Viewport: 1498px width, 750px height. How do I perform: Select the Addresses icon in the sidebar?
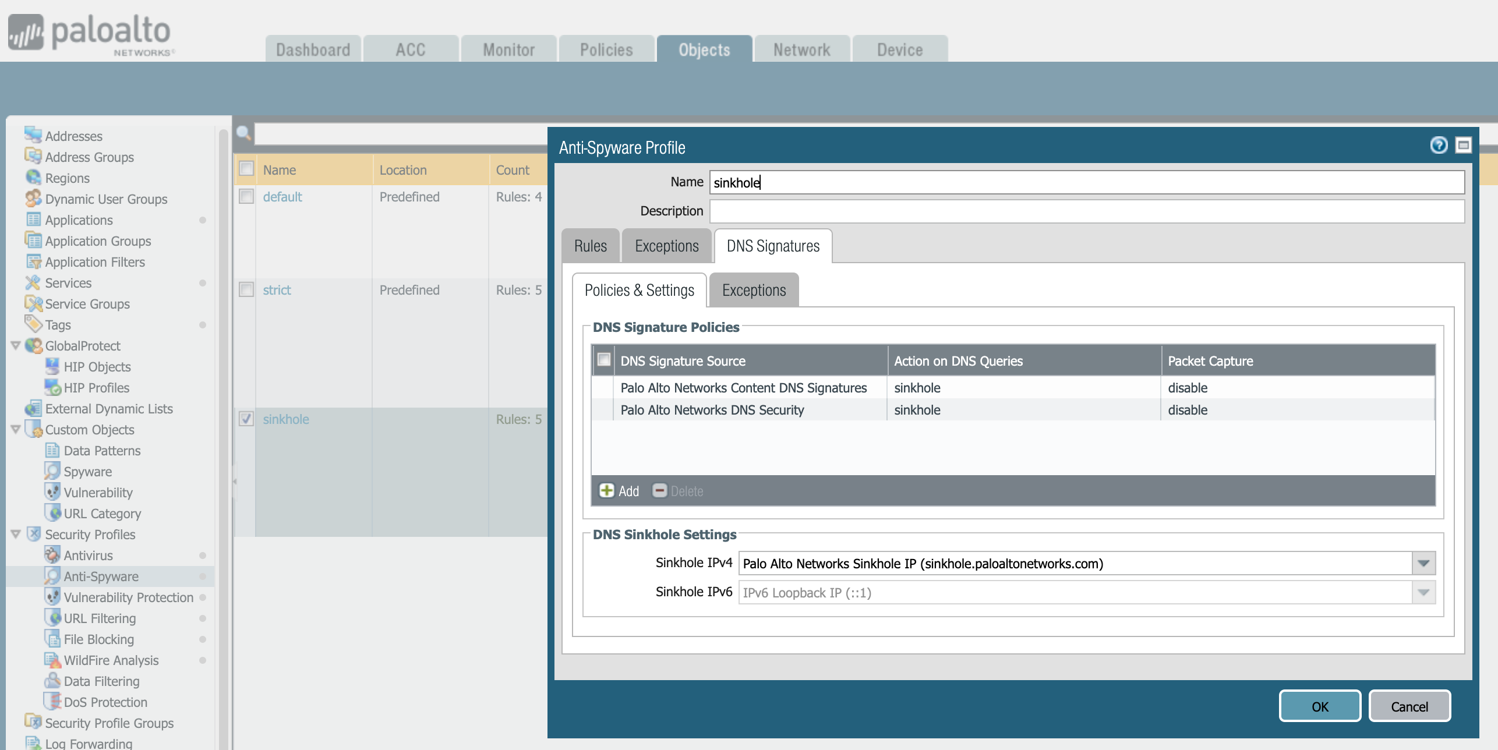32,136
